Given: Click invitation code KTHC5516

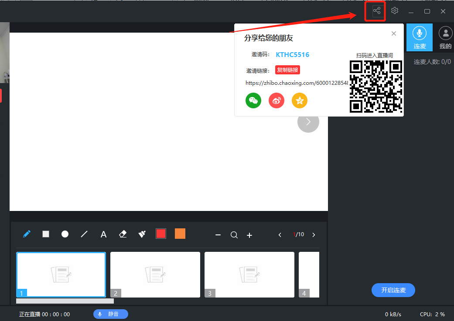Looking at the screenshot, I should coord(293,54).
